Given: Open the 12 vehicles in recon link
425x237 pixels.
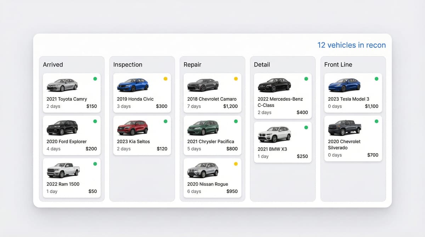Looking at the screenshot, I should click(x=352, y=45).
